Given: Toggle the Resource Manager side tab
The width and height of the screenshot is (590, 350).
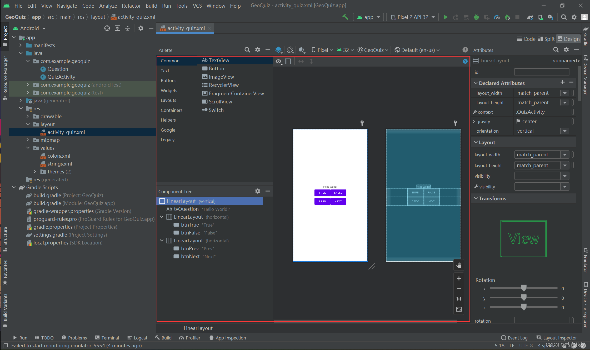Looking at the screenshot, I should coord(5,78).
